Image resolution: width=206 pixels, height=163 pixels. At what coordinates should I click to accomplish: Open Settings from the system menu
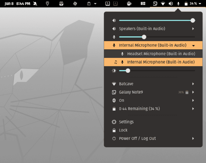tap(153, 122)
